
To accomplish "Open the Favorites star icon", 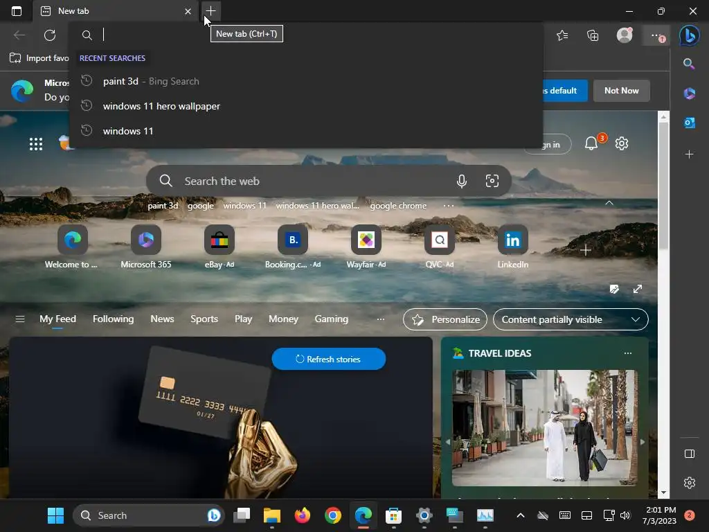I will (562, 35).
